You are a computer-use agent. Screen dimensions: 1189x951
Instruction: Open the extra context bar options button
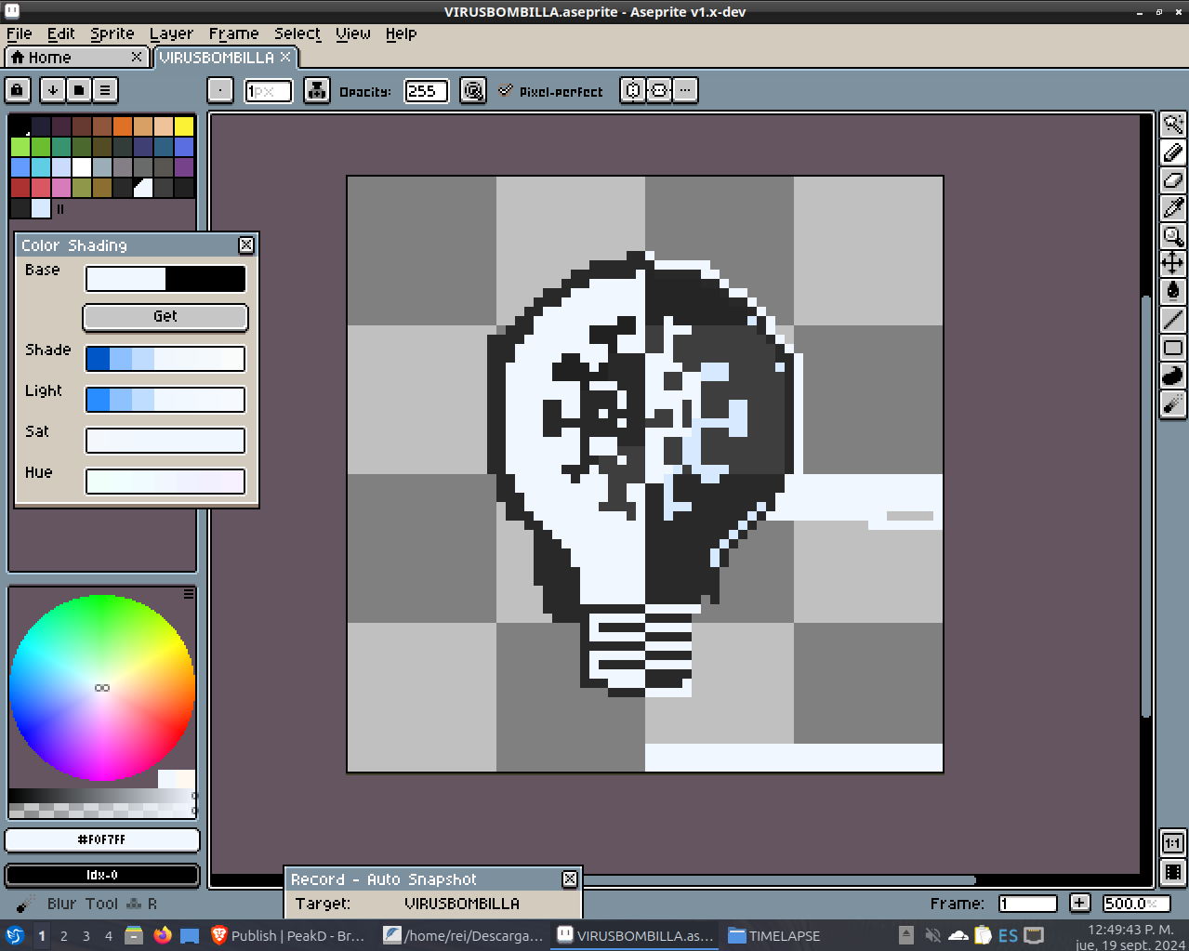point(685,90)
